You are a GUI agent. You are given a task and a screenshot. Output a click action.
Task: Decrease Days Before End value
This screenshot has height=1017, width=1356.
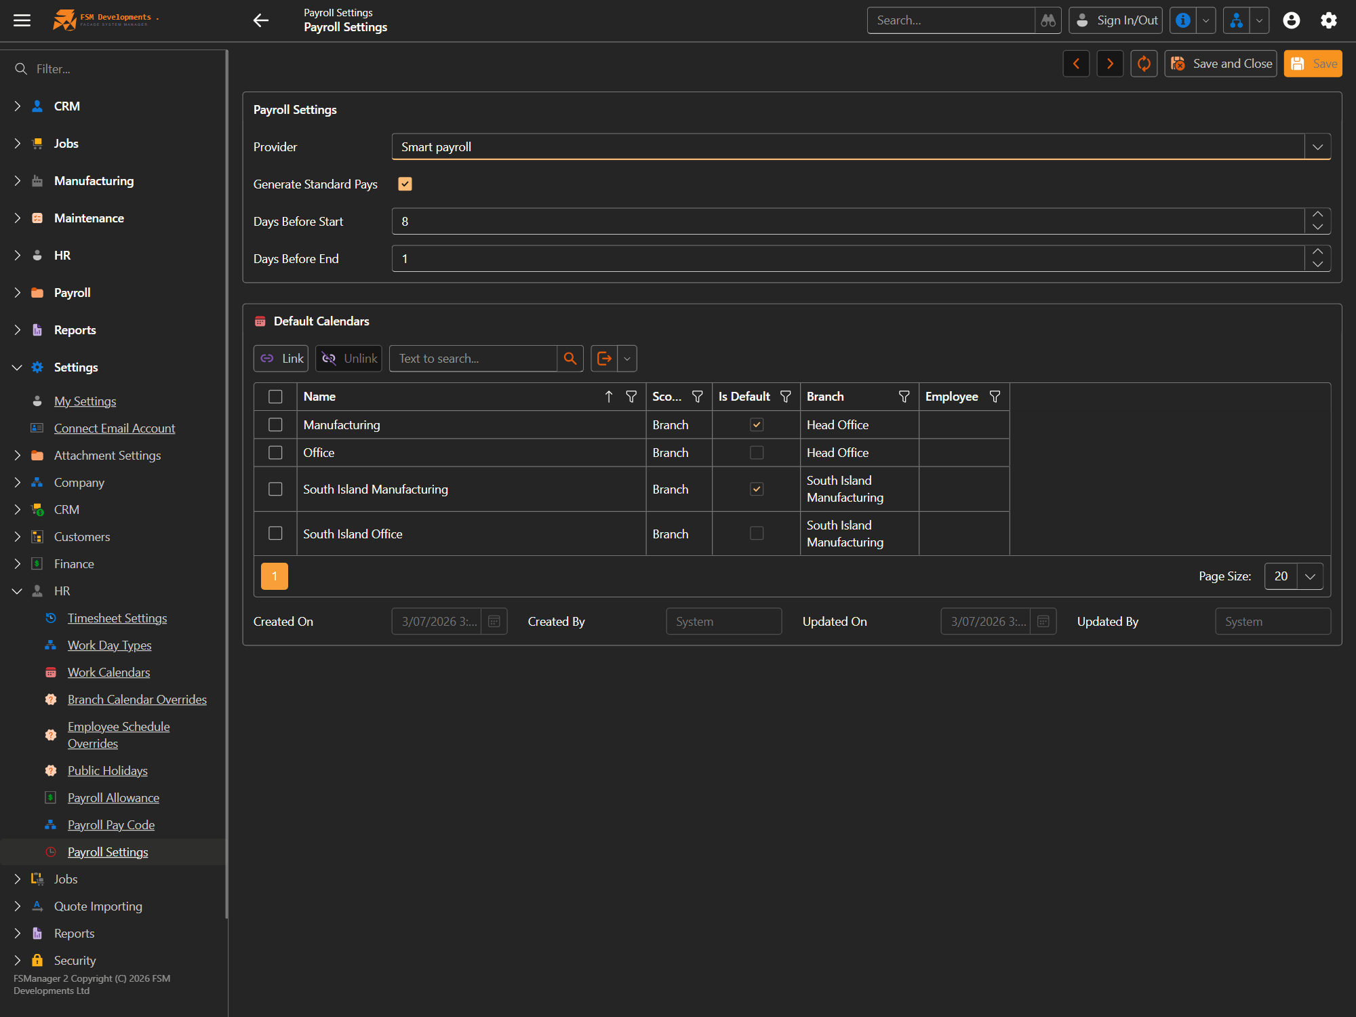click(1317, 264)
